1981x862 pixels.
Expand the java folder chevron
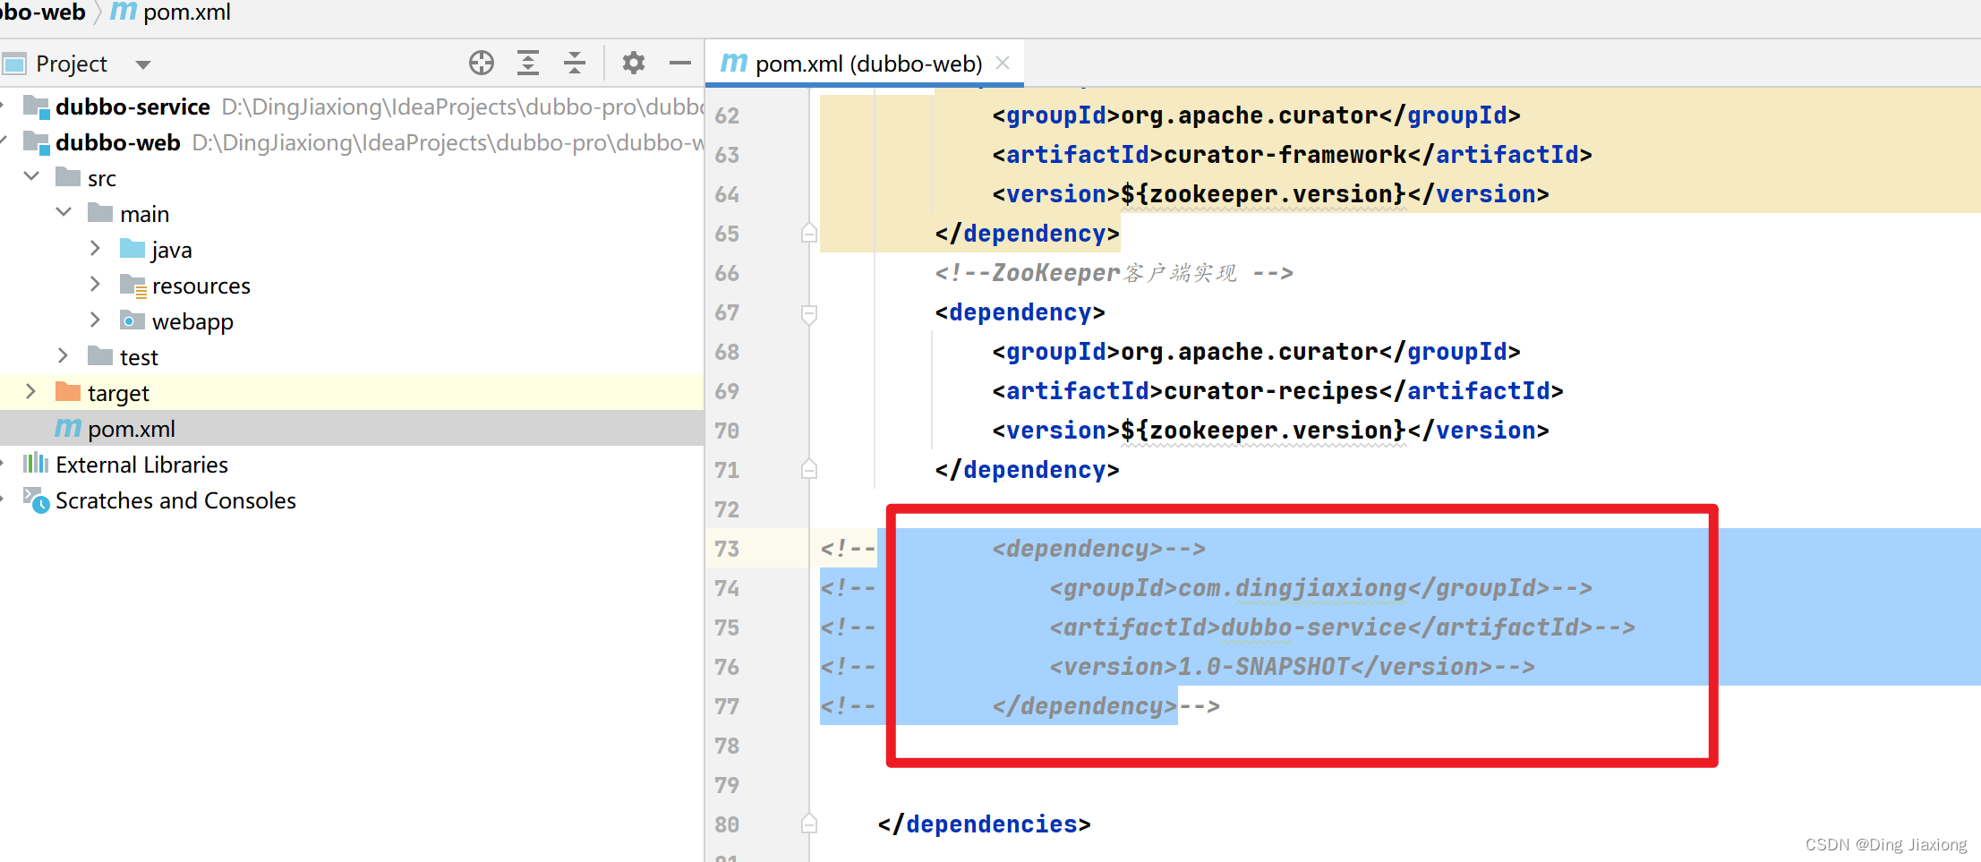tap(95, 248)
